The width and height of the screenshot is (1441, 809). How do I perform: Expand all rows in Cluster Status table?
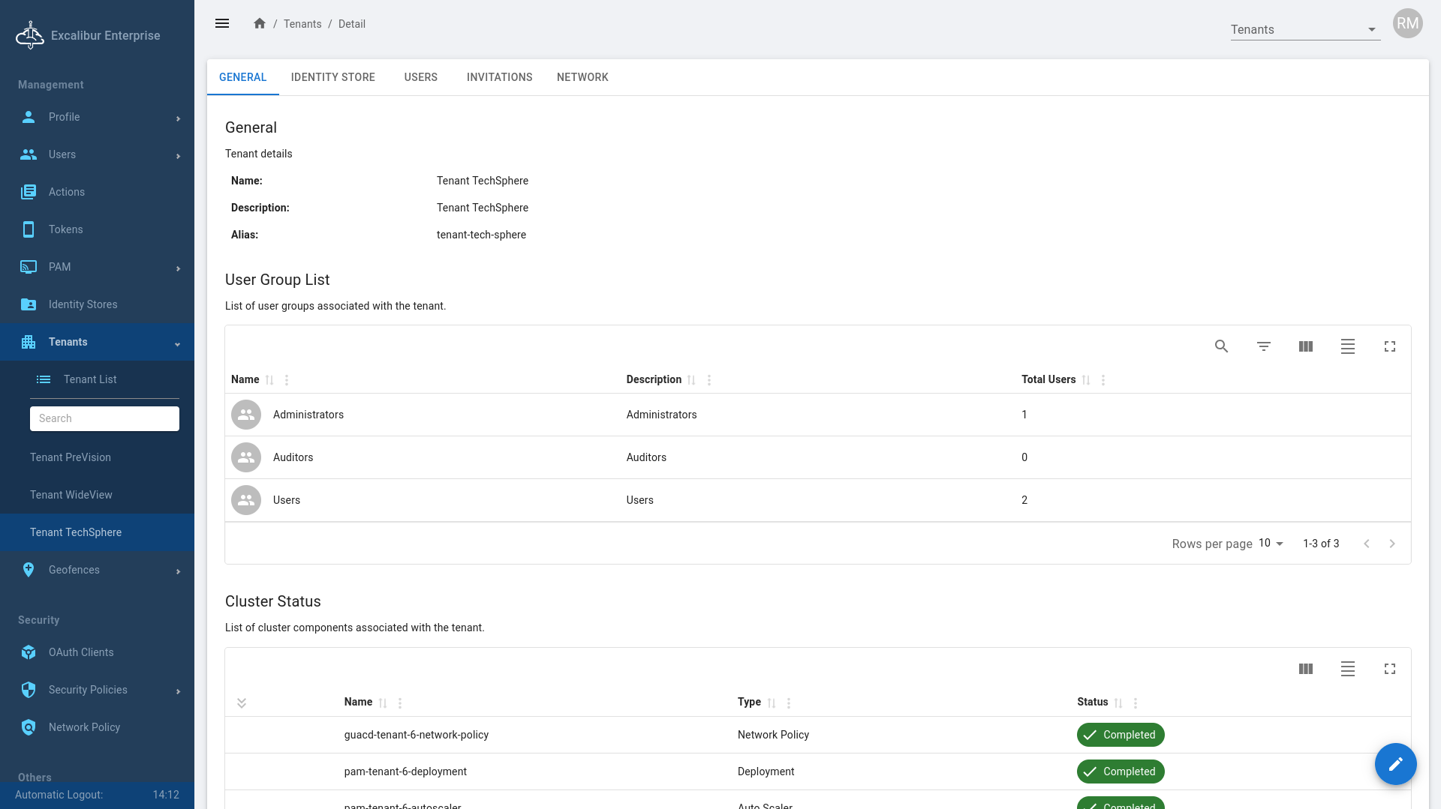click(242, 703)
